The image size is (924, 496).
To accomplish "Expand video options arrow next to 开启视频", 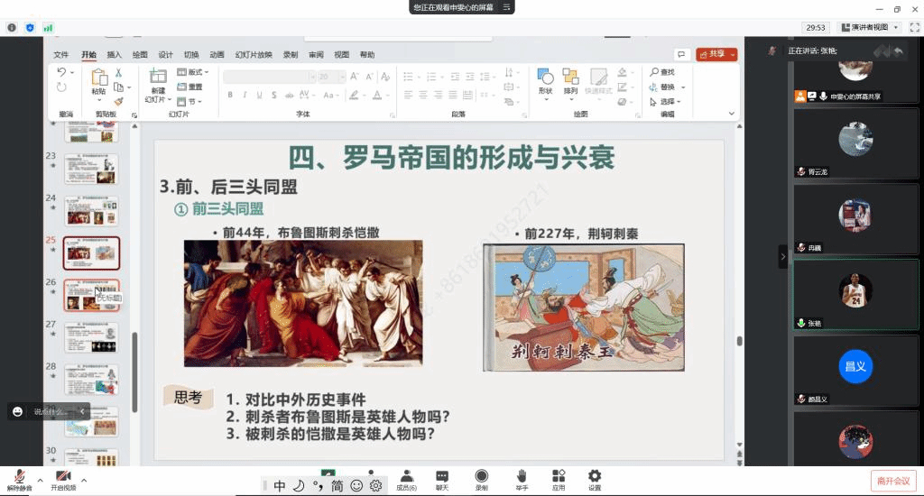I will tap(84, 479).
